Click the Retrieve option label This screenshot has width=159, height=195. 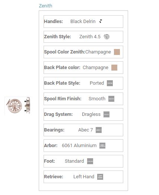[x=54, y=176]
